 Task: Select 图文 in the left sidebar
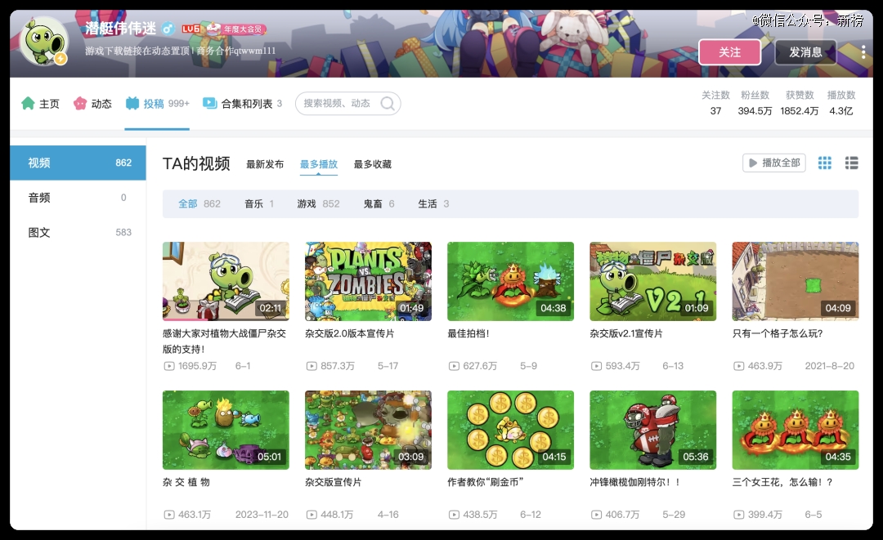[78, 232]
